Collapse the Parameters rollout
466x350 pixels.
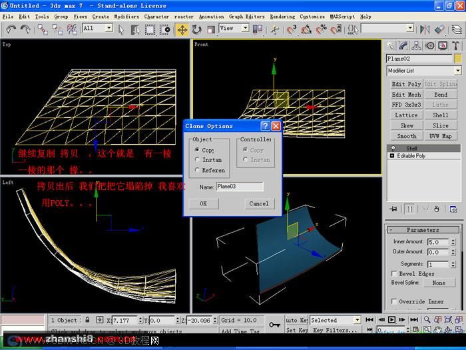click(x=423, y=230)
